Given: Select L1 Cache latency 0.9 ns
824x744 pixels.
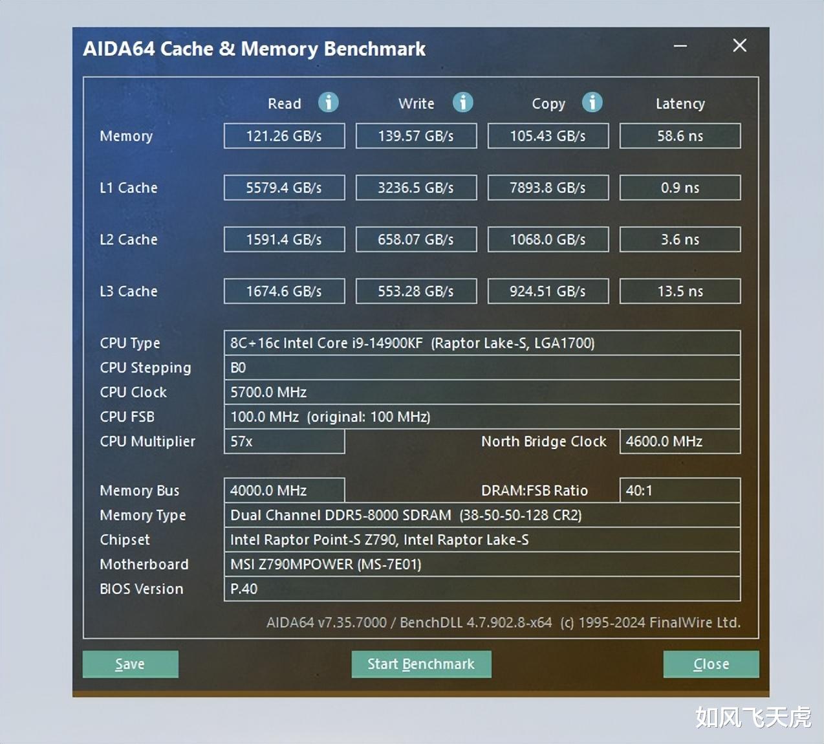Looking at the screenshot, I should click(680, 188).
